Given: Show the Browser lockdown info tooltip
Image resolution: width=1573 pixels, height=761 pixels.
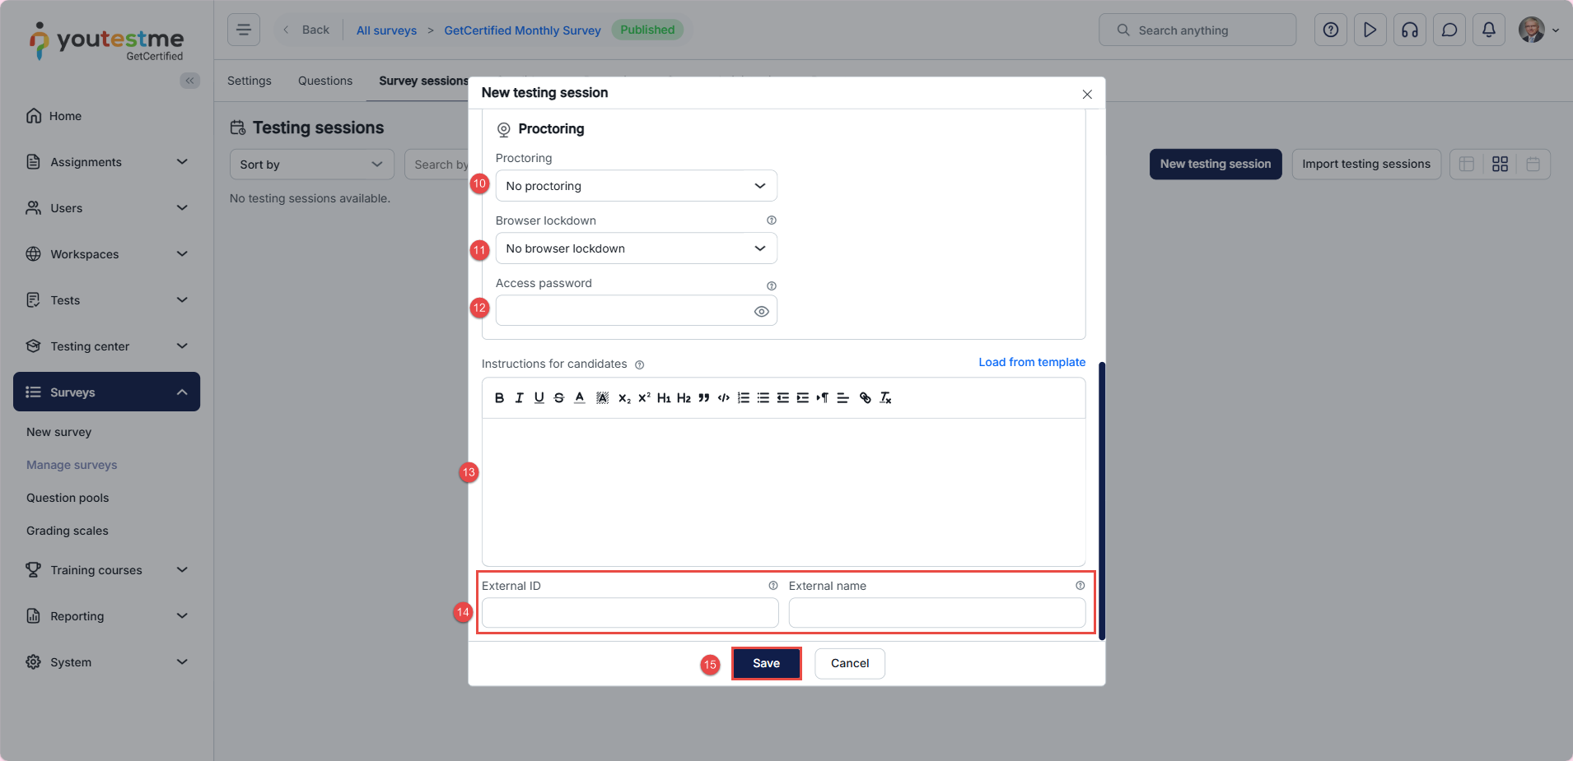Looking at the screenshot, I should 772,220.
